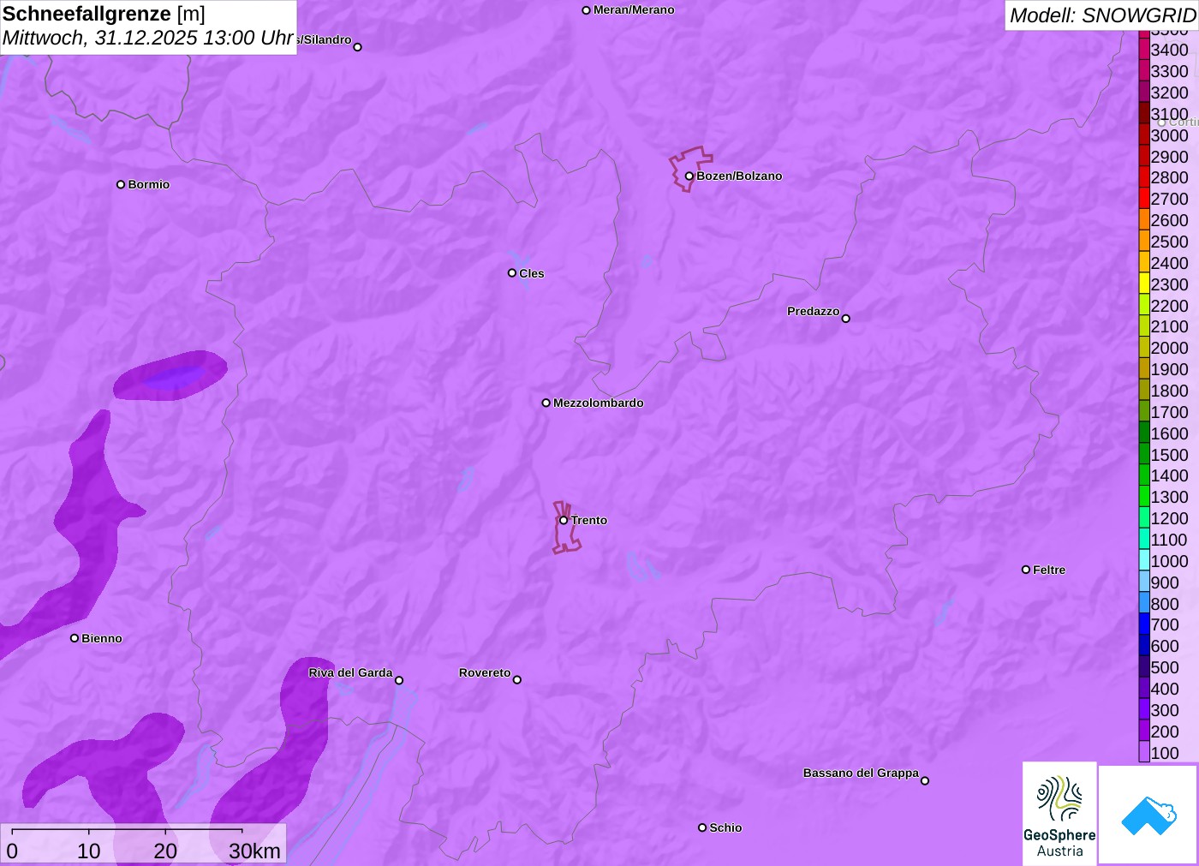Click the Feltre marker dot
The image size is (1199, 866).
(x=1025, y=570)
